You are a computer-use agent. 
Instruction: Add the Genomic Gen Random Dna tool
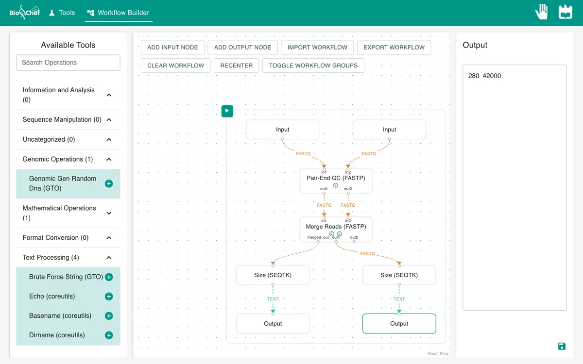coord(109,183)
